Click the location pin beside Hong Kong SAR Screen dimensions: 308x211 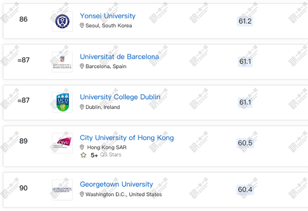click(x=82, y=147)
